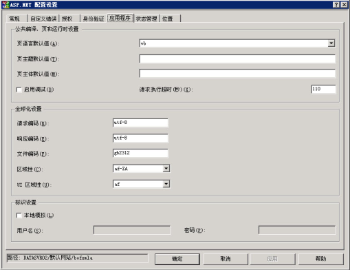Select the 身份验证 tab

pos(94,19)
